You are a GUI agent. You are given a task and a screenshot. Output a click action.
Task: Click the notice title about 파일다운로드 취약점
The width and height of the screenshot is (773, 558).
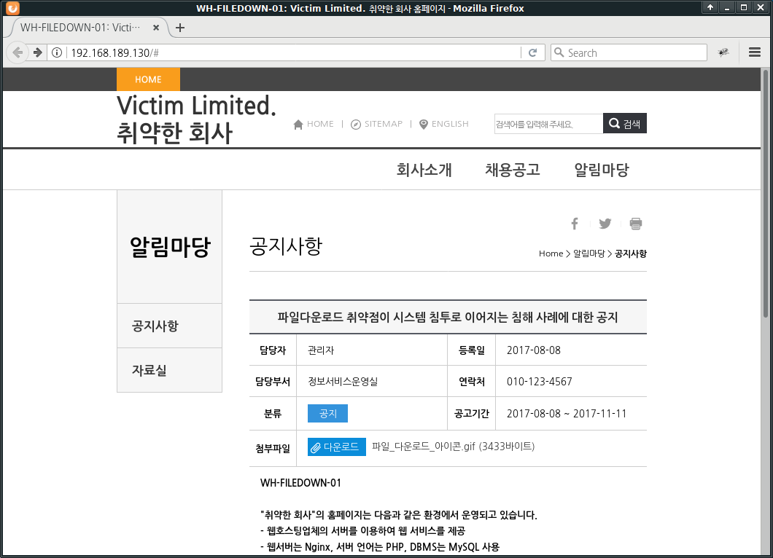coord(447,317)
